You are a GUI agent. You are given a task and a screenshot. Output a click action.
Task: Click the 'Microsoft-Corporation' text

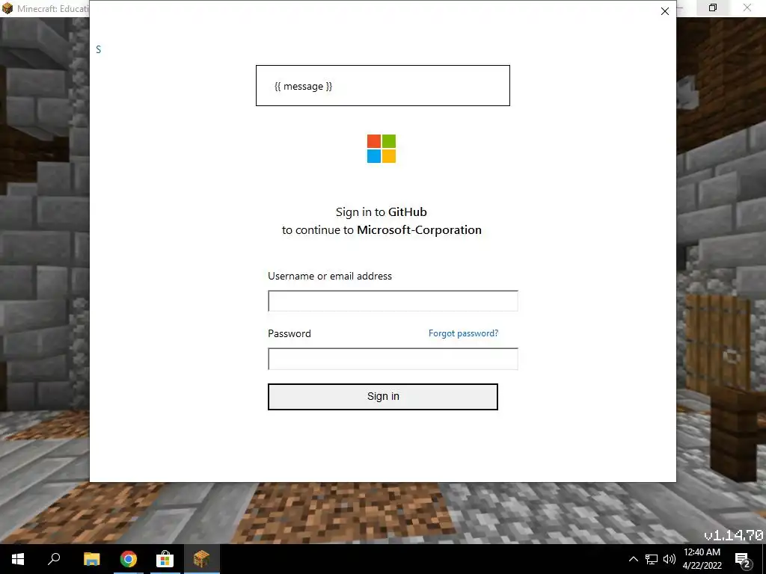pos(419,230)
